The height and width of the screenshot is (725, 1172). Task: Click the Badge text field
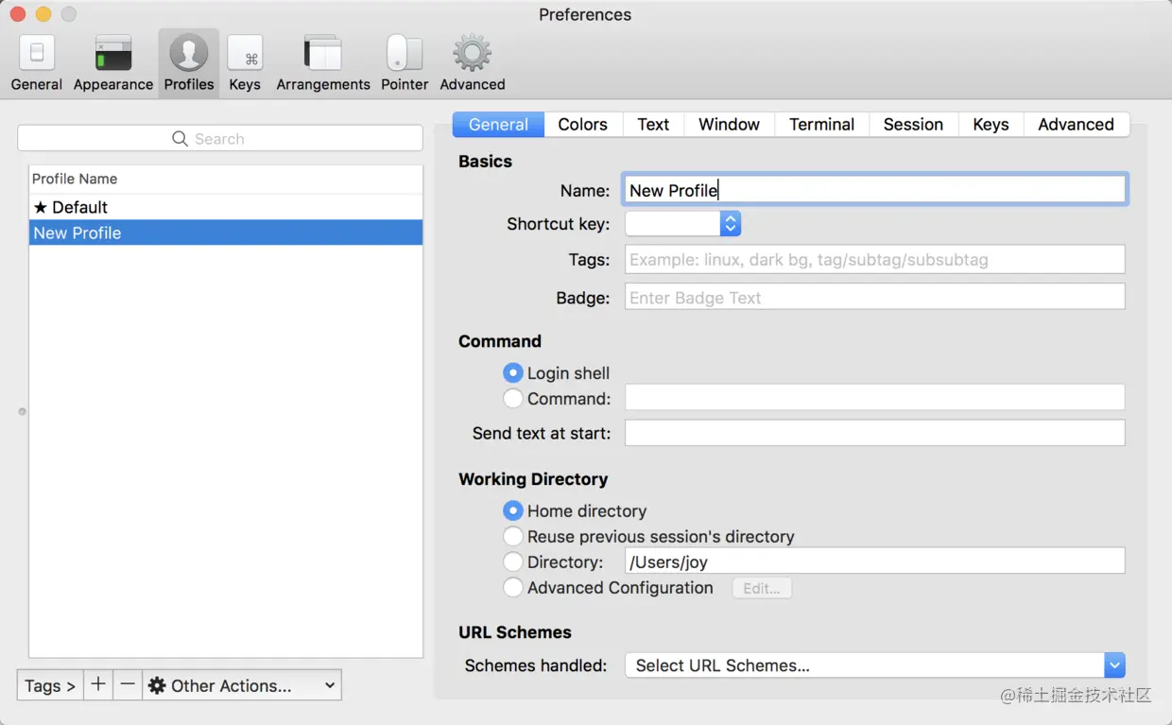pos(875,298)
